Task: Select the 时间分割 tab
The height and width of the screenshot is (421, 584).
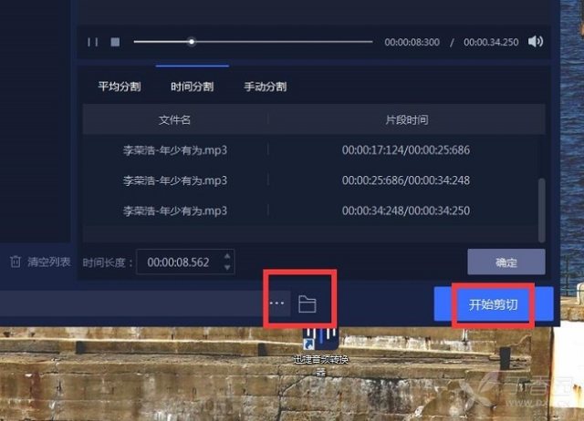Action: [x=192, y=87]
